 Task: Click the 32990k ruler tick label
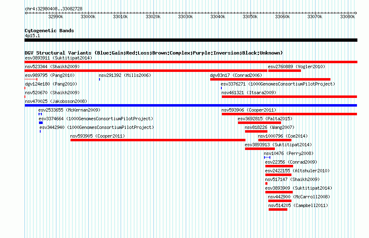coord(56,17)
